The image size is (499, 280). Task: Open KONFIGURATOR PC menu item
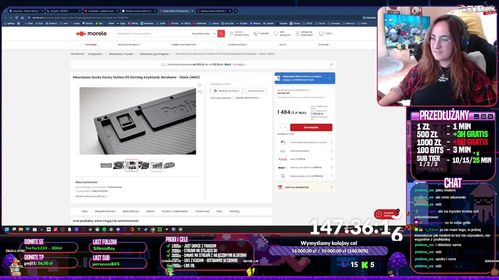[238, 45]
